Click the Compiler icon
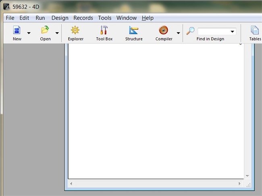This screenshot has height=196, width=262. (x=163, y=31)
